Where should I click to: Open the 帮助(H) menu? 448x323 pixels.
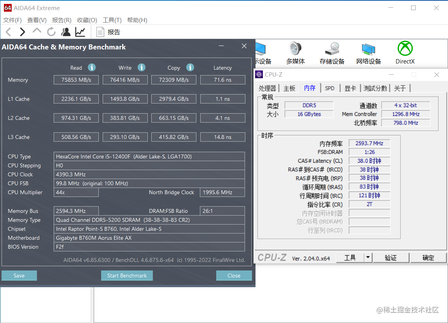137,20
